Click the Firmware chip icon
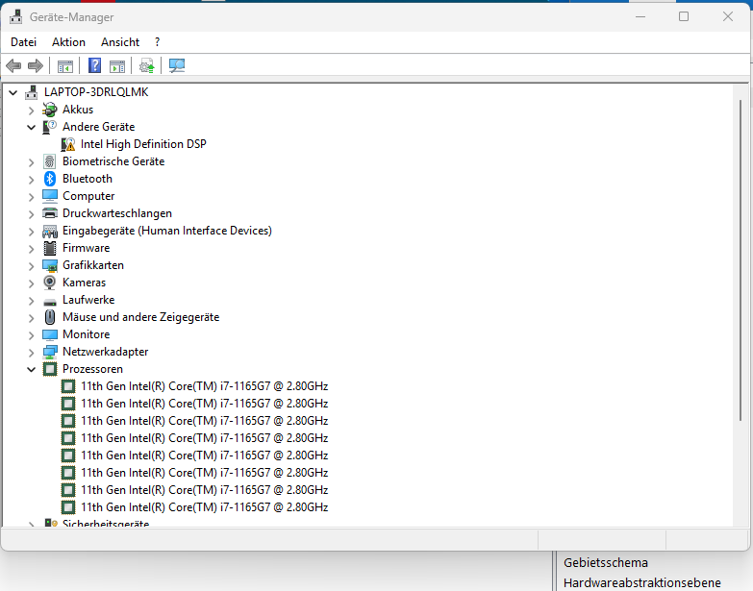The image size is (753, 591). pos(49,248)
